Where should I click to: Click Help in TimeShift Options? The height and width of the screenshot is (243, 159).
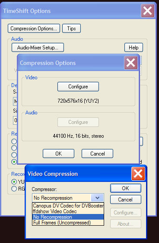[134, 47]
